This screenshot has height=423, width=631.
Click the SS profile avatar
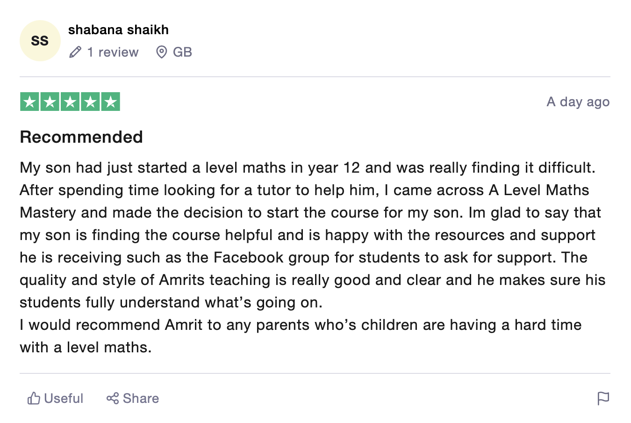pyautogui.click(x=40, y=41)
